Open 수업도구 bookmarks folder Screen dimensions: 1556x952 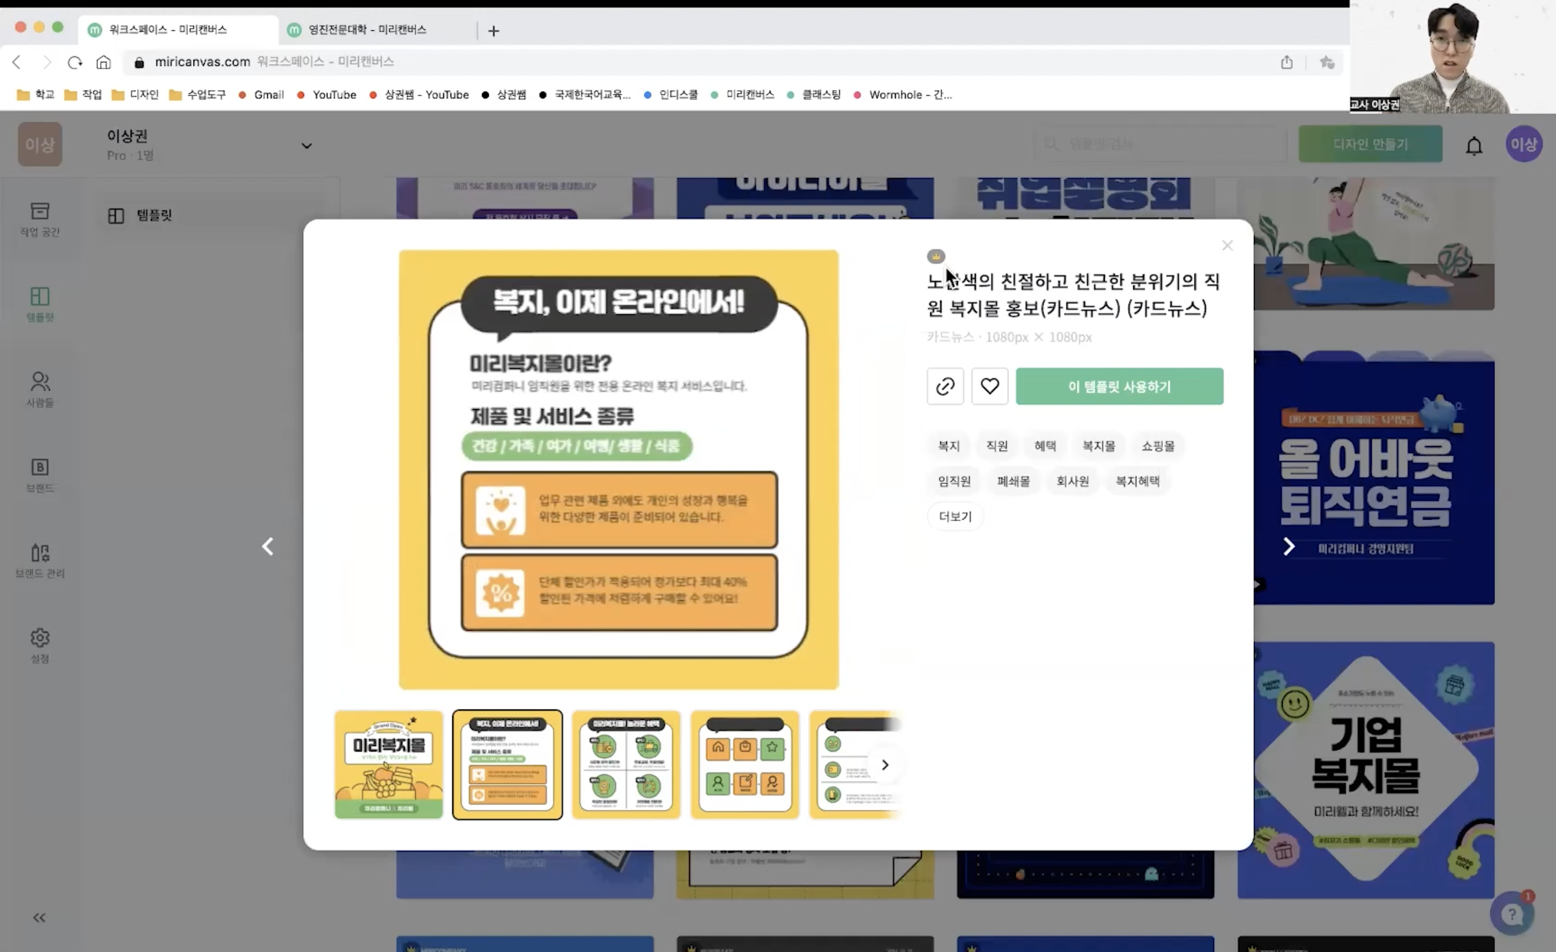click(197, 95)
